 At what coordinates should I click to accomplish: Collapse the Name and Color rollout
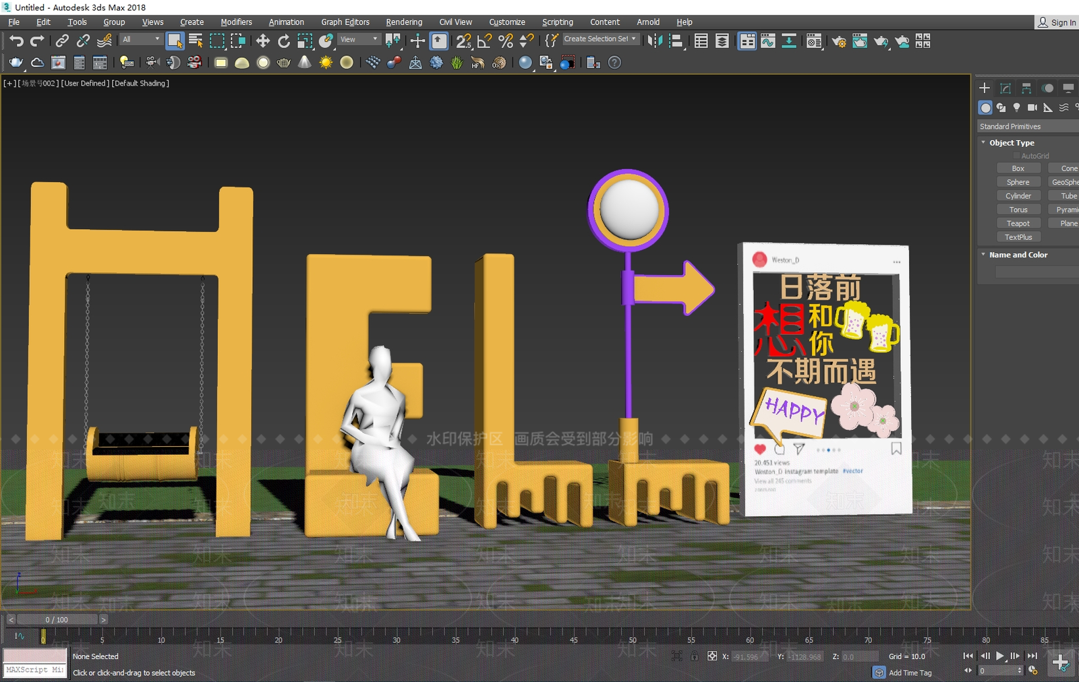(983, 255)
